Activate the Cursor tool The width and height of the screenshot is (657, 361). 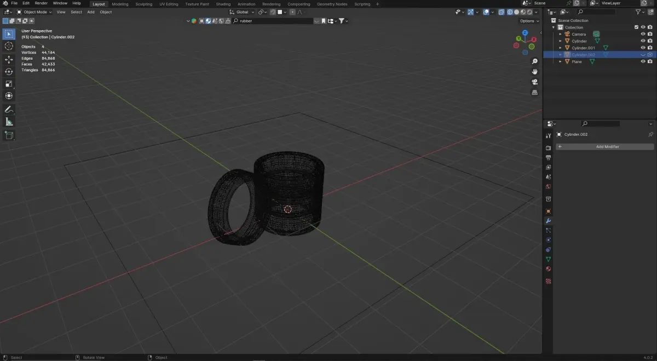click(x=9, y=46)
